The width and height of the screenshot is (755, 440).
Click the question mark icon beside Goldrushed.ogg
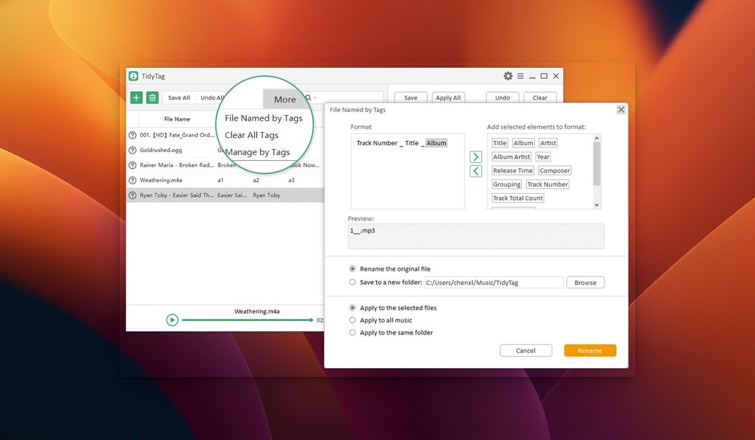[133, 150]
